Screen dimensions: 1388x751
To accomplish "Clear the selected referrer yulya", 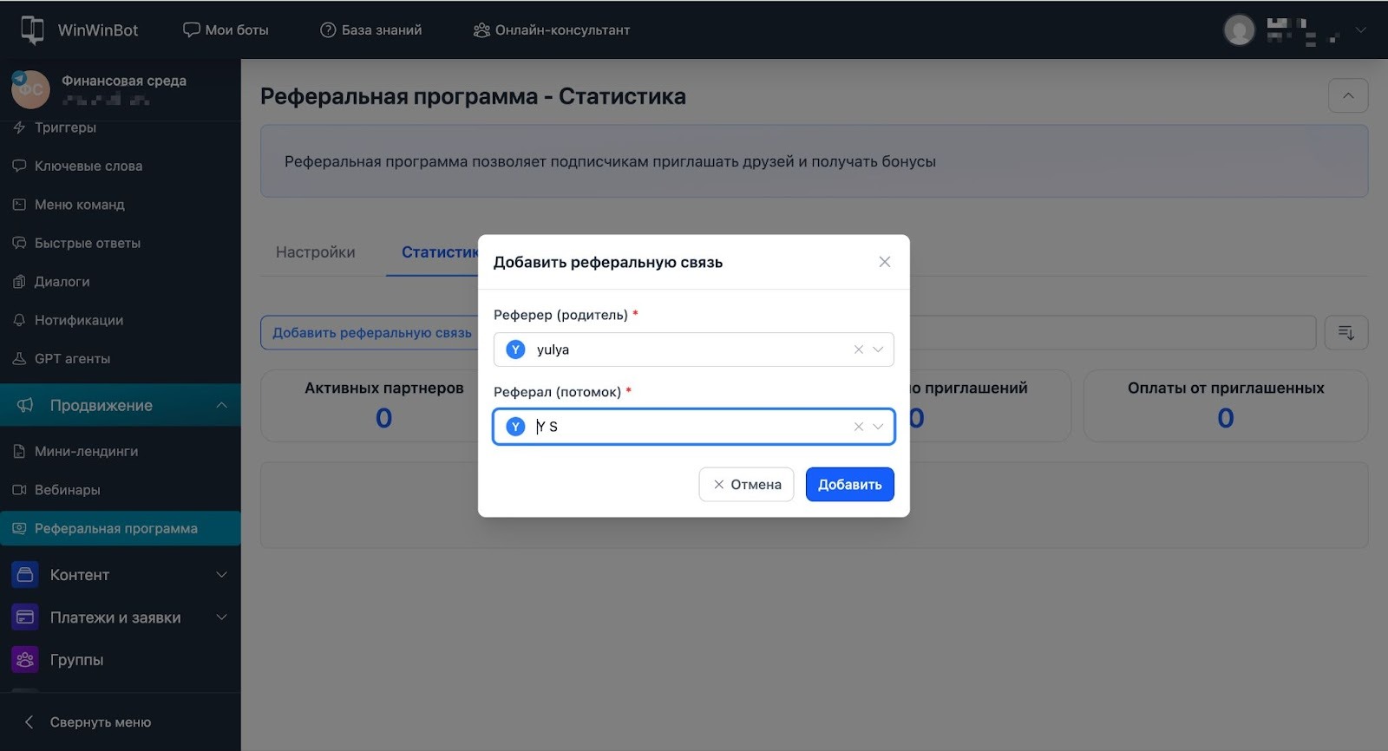I will [858, 349].
